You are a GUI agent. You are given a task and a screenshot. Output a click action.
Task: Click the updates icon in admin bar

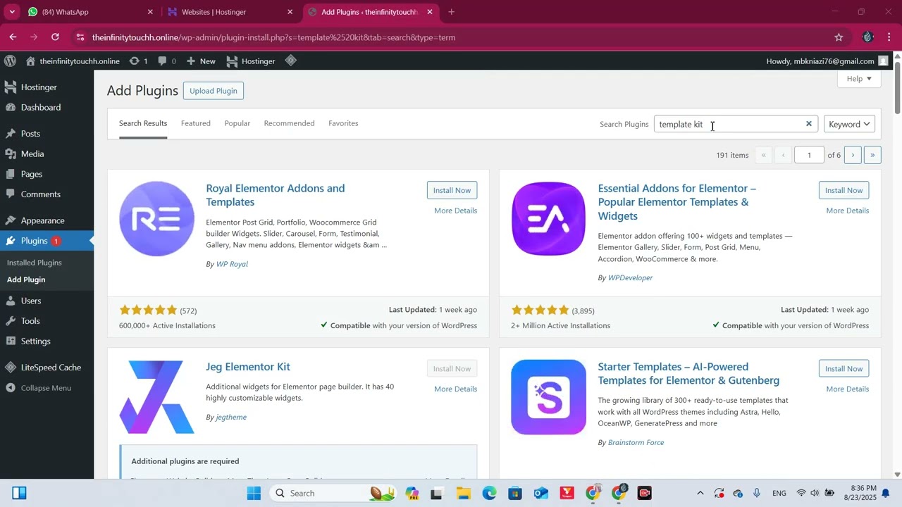click(140, 61)
